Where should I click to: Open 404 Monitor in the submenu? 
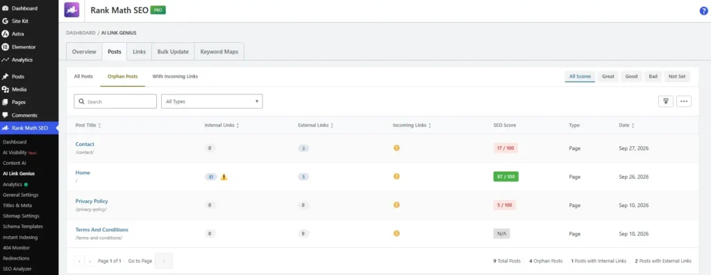pyautogui.click(x=17, y=248)
